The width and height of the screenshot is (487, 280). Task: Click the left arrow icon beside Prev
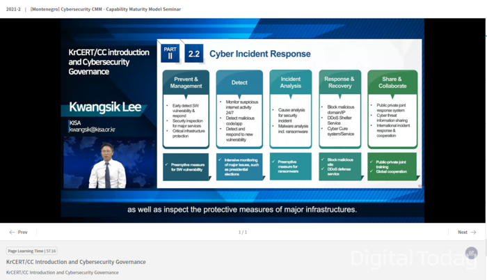click(x=12, y=232)
